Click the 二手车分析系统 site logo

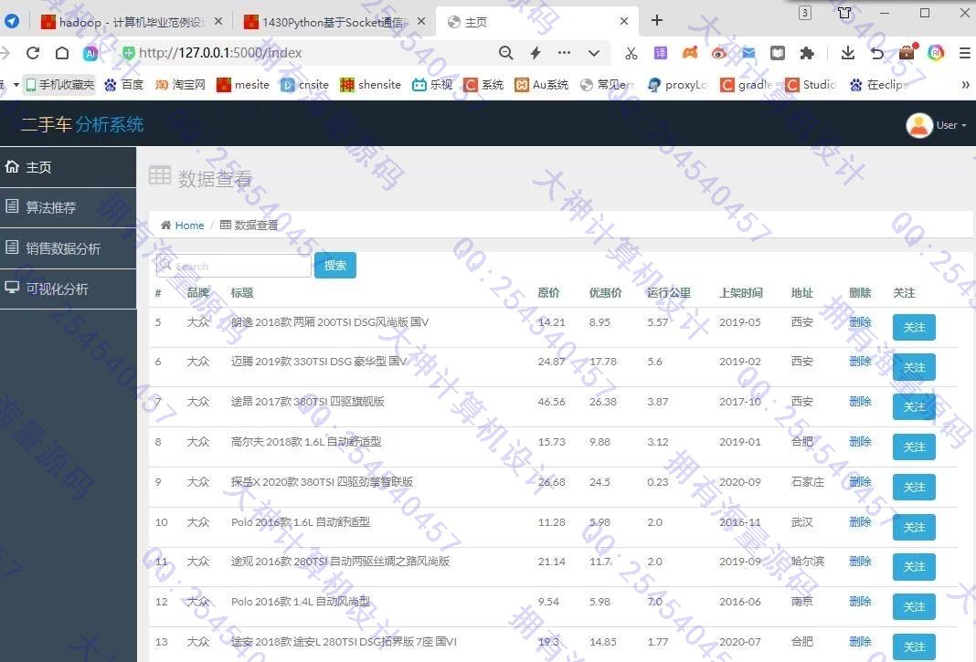(x=82, y=124)
